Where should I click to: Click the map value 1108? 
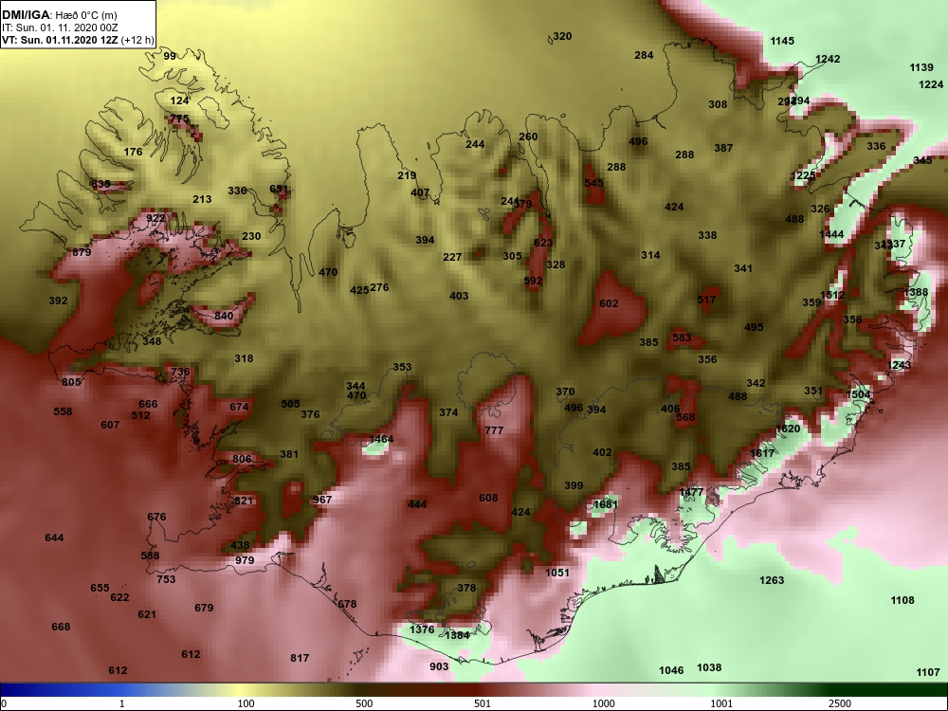[902, 600]
